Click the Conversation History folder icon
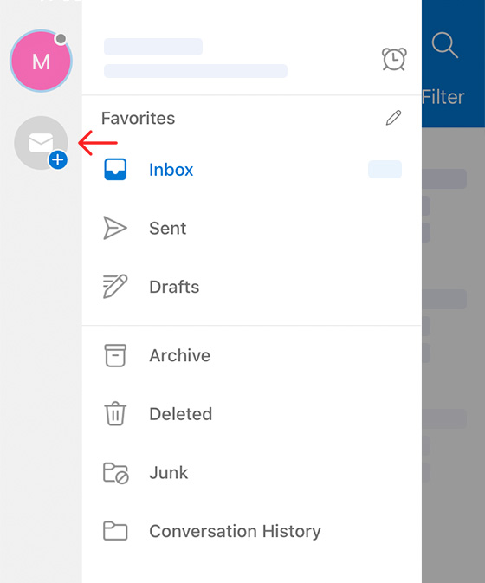 click(115, 530)
